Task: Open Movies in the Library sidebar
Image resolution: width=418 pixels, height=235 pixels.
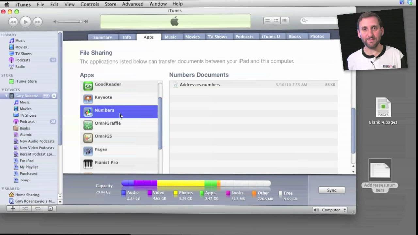Action: 21,47
